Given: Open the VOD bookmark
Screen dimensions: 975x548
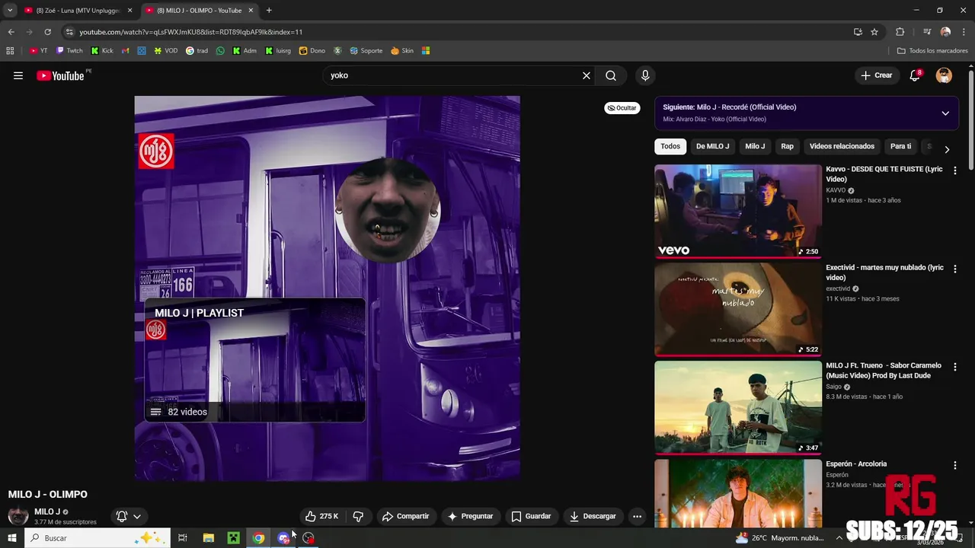Looking at the screenshot, I should point(165,51).
